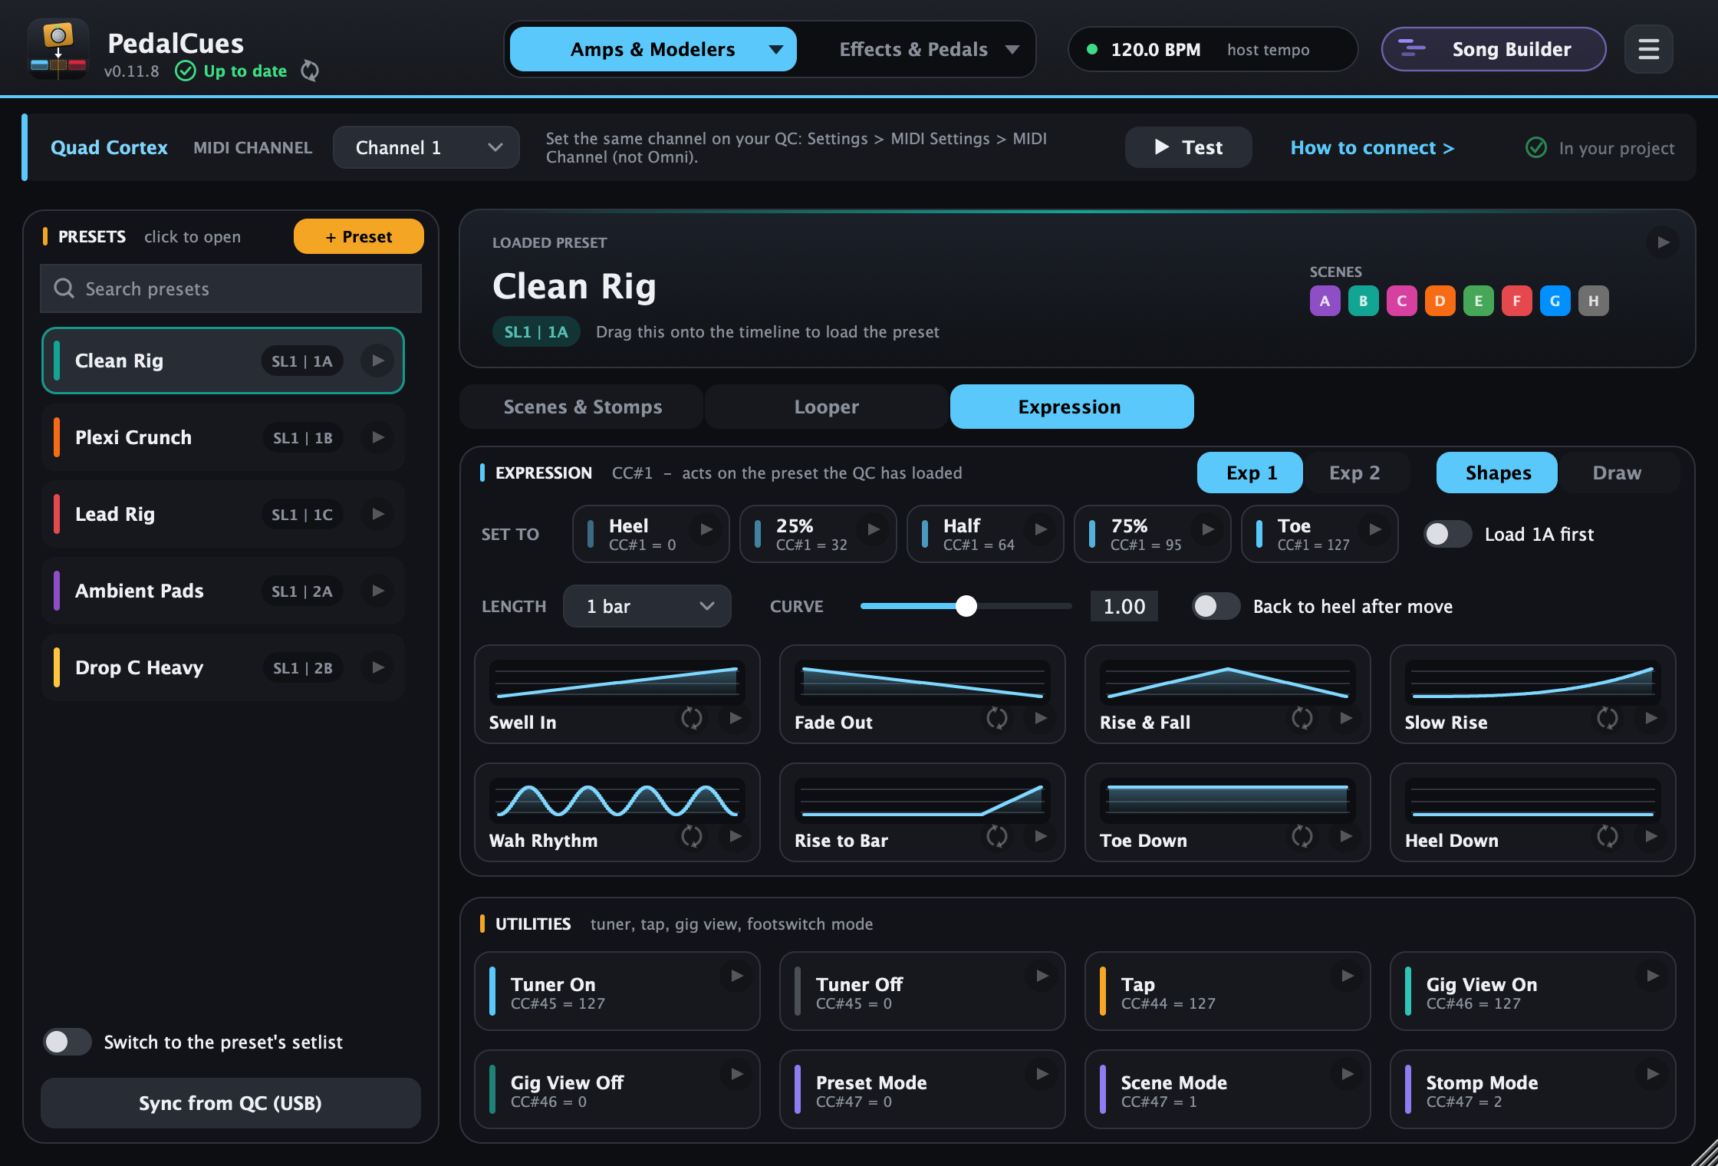Click the loop icon on Swell In
Image resolution: width=1718 pixels, height=1166 pixels.
pos(692,719)
